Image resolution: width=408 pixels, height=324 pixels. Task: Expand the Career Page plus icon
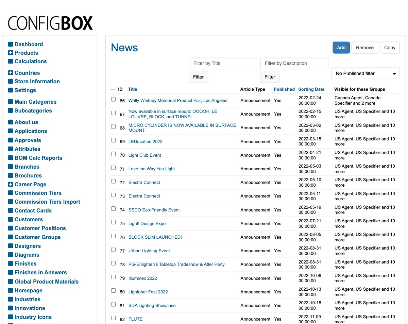tap(11, 184)
